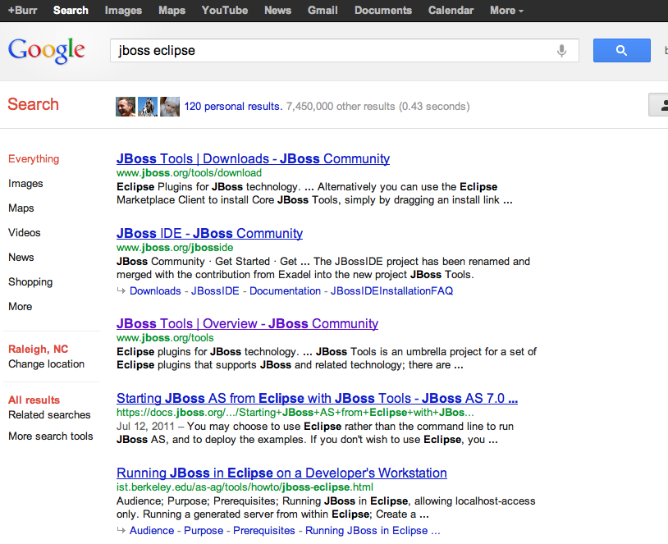The image size is (668, 544).
Task: Open JBoss IDE - JBoss Community result
Action: (209, 234)
